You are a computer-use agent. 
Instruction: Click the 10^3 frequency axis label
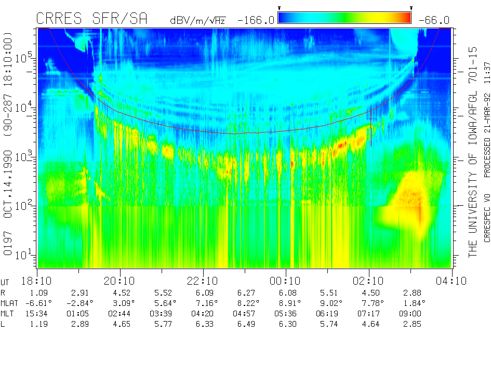pos(24,156)
